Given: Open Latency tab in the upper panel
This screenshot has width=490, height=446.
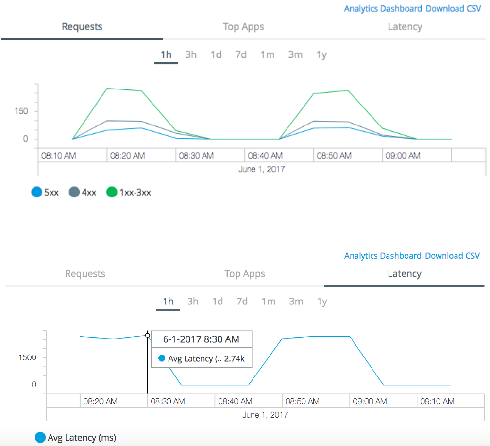Looking at the screenshot, I should (x=405, y=27).
